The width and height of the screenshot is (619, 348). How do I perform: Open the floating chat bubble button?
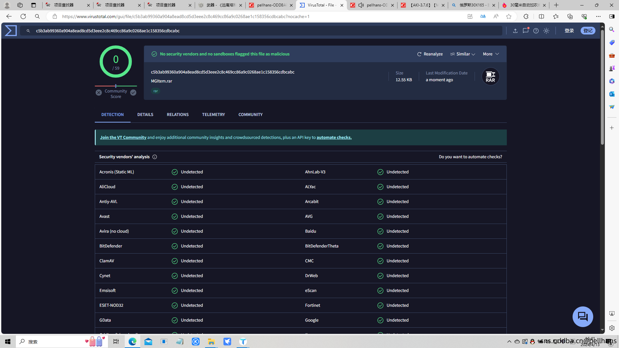click(583, 316)
